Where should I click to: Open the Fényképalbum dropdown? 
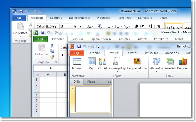click(137, 71)
